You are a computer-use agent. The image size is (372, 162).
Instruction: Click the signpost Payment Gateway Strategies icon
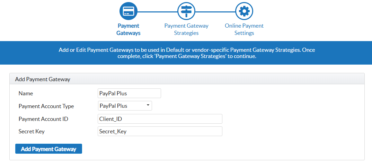(x=186, y=11)
